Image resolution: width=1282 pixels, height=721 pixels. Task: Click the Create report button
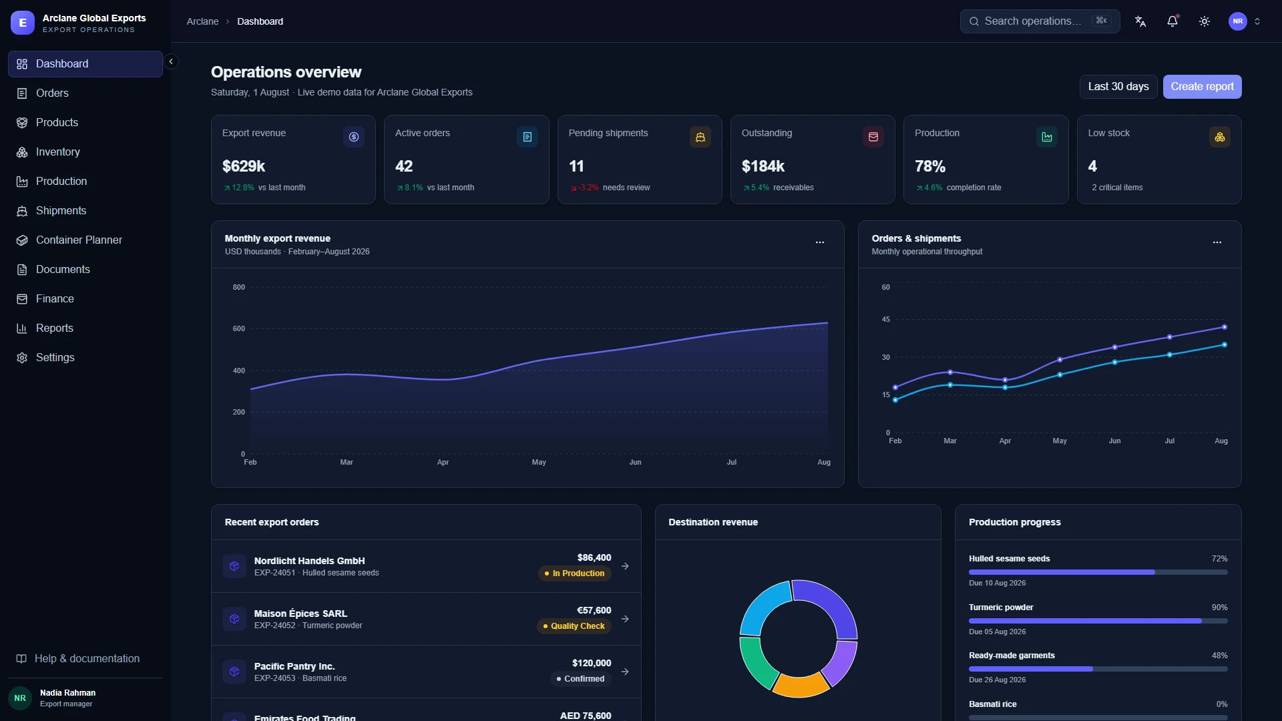(x=1202, y=87)
